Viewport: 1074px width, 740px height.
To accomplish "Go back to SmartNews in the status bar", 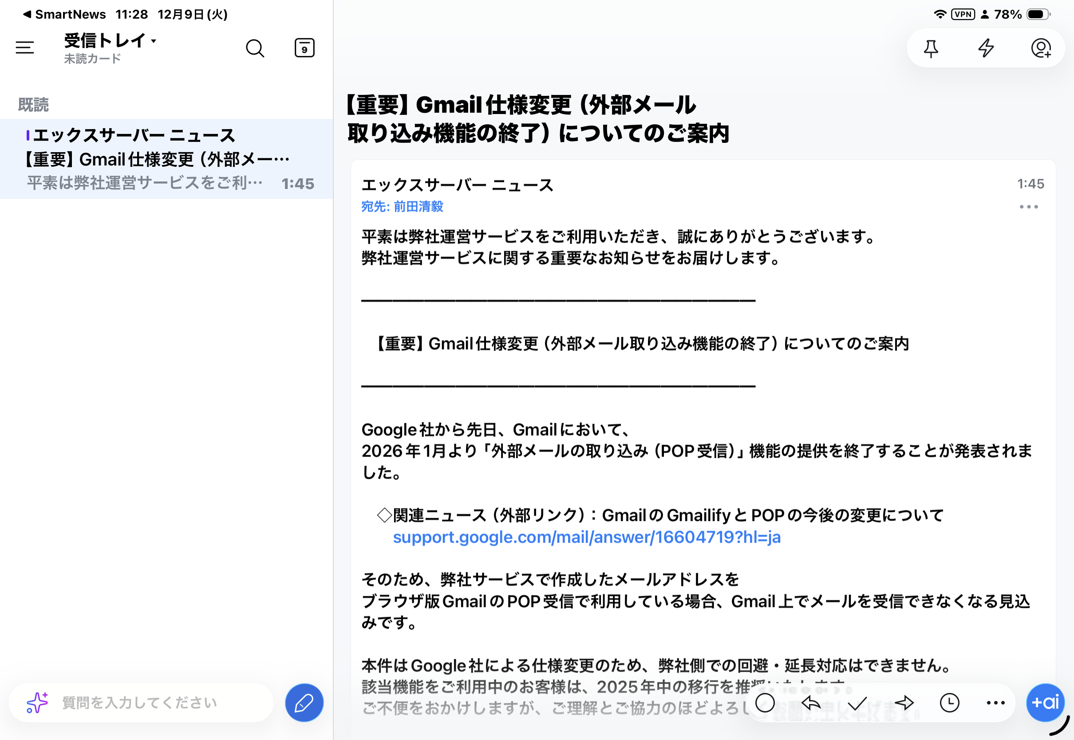I will tap(64, 14).
